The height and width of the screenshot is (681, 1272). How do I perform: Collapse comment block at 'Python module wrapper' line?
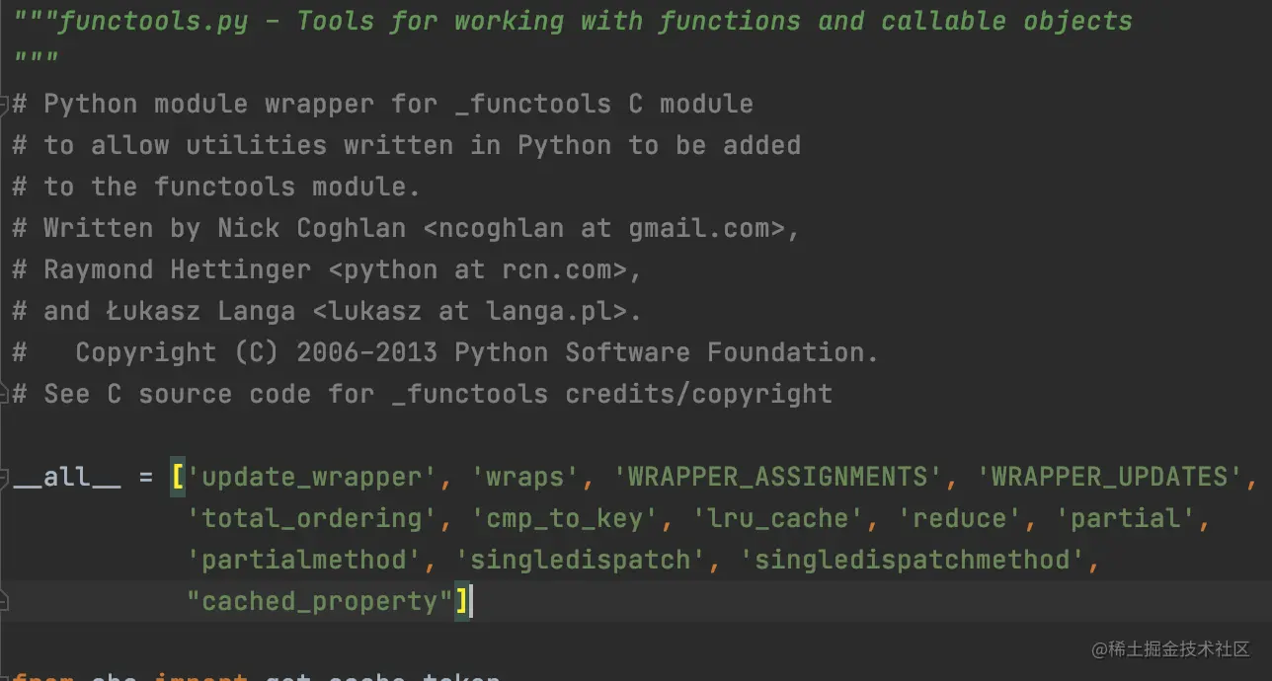coord(5,104)
